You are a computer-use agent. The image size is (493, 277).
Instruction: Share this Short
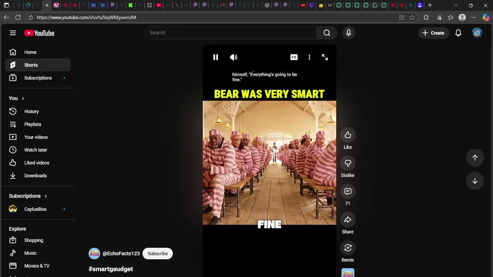[x=348, y=220]
